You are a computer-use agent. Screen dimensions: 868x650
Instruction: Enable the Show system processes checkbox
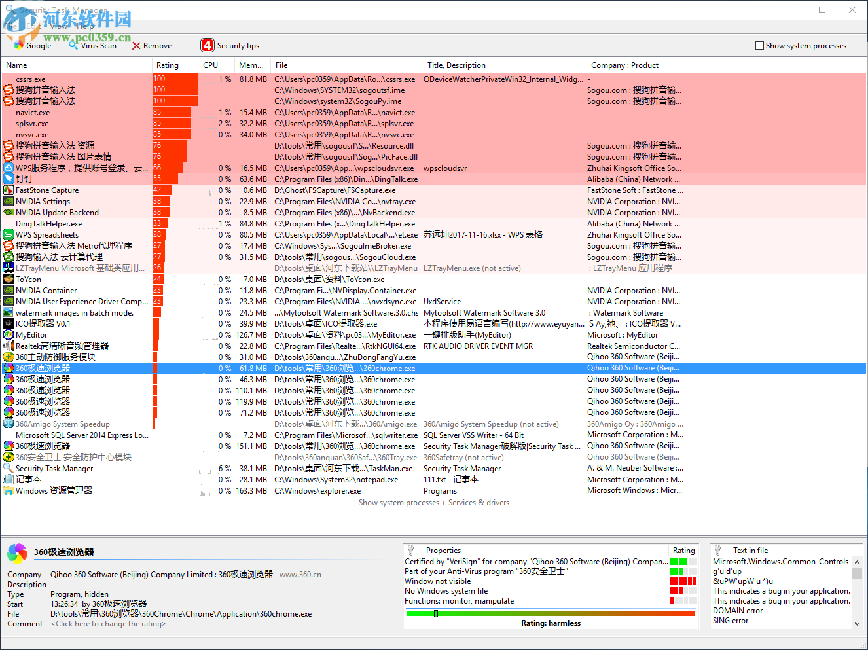coord(759,45)
